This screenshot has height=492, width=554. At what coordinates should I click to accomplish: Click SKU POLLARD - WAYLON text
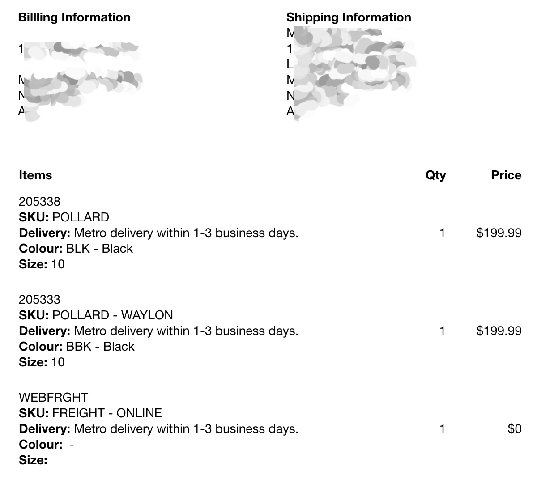(x=96, y=315)
